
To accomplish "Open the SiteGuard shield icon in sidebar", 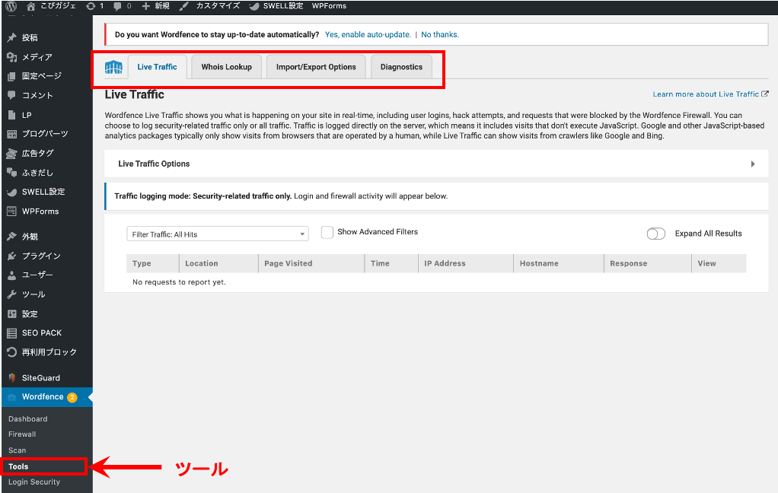I will pos(12,378).
